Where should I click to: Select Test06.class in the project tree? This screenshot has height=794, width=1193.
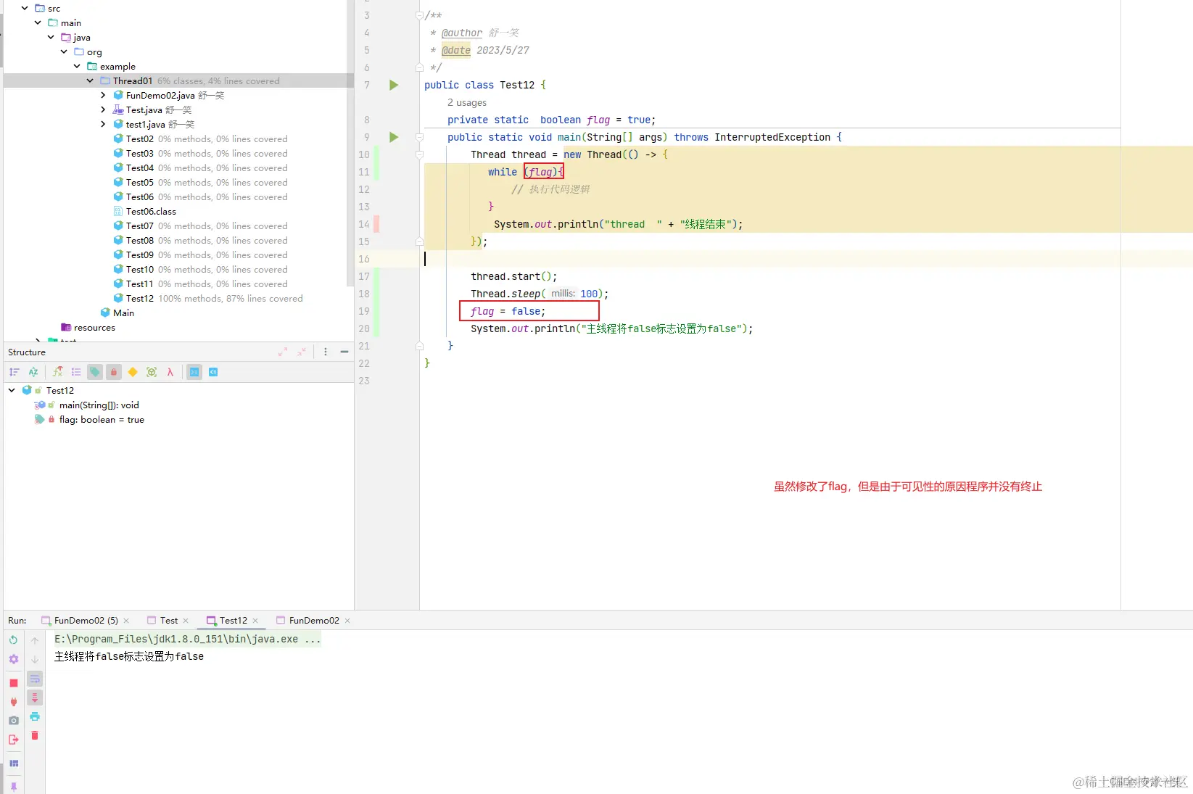151,211
